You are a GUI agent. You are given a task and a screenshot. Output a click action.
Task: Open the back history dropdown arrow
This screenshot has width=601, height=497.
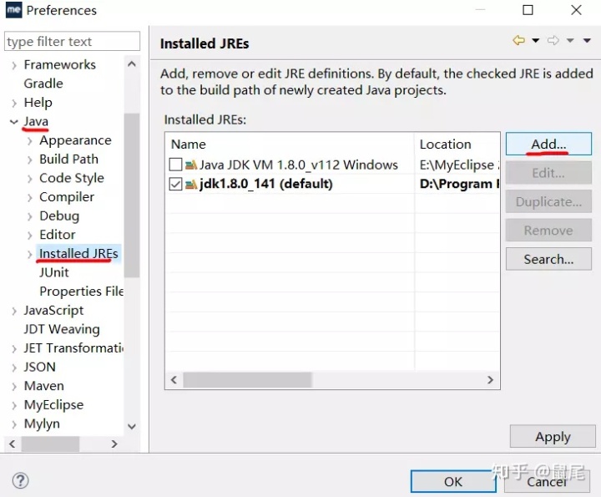(535, 40)
